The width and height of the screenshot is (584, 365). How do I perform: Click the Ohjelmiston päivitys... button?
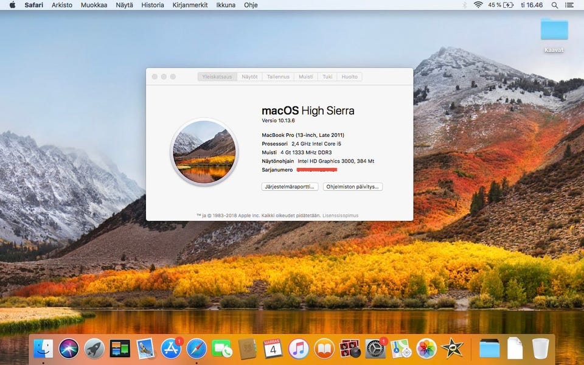pyautogui.click(x=353, y=187)
